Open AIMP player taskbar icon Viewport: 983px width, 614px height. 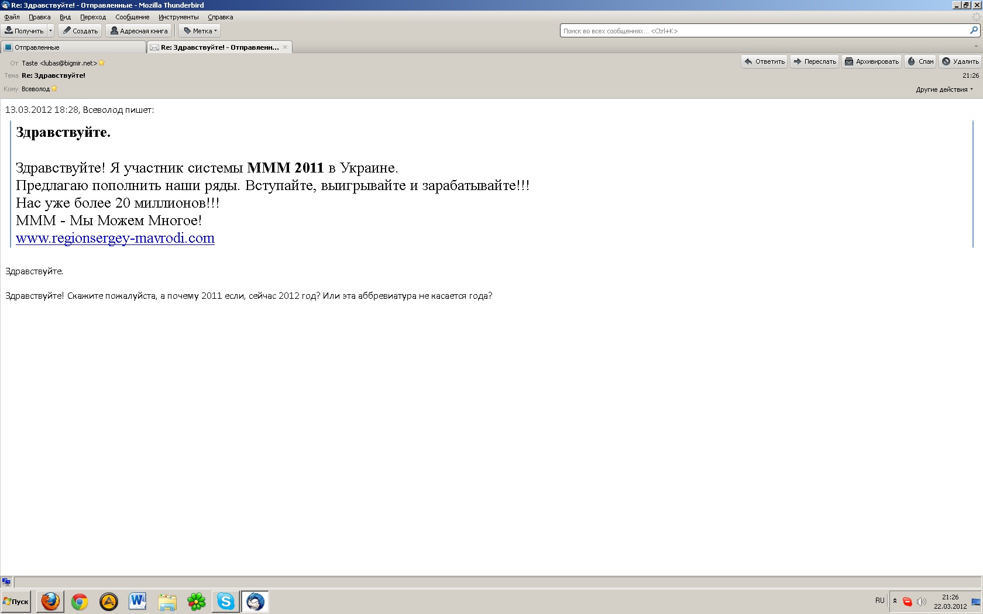tap(109, 601)
